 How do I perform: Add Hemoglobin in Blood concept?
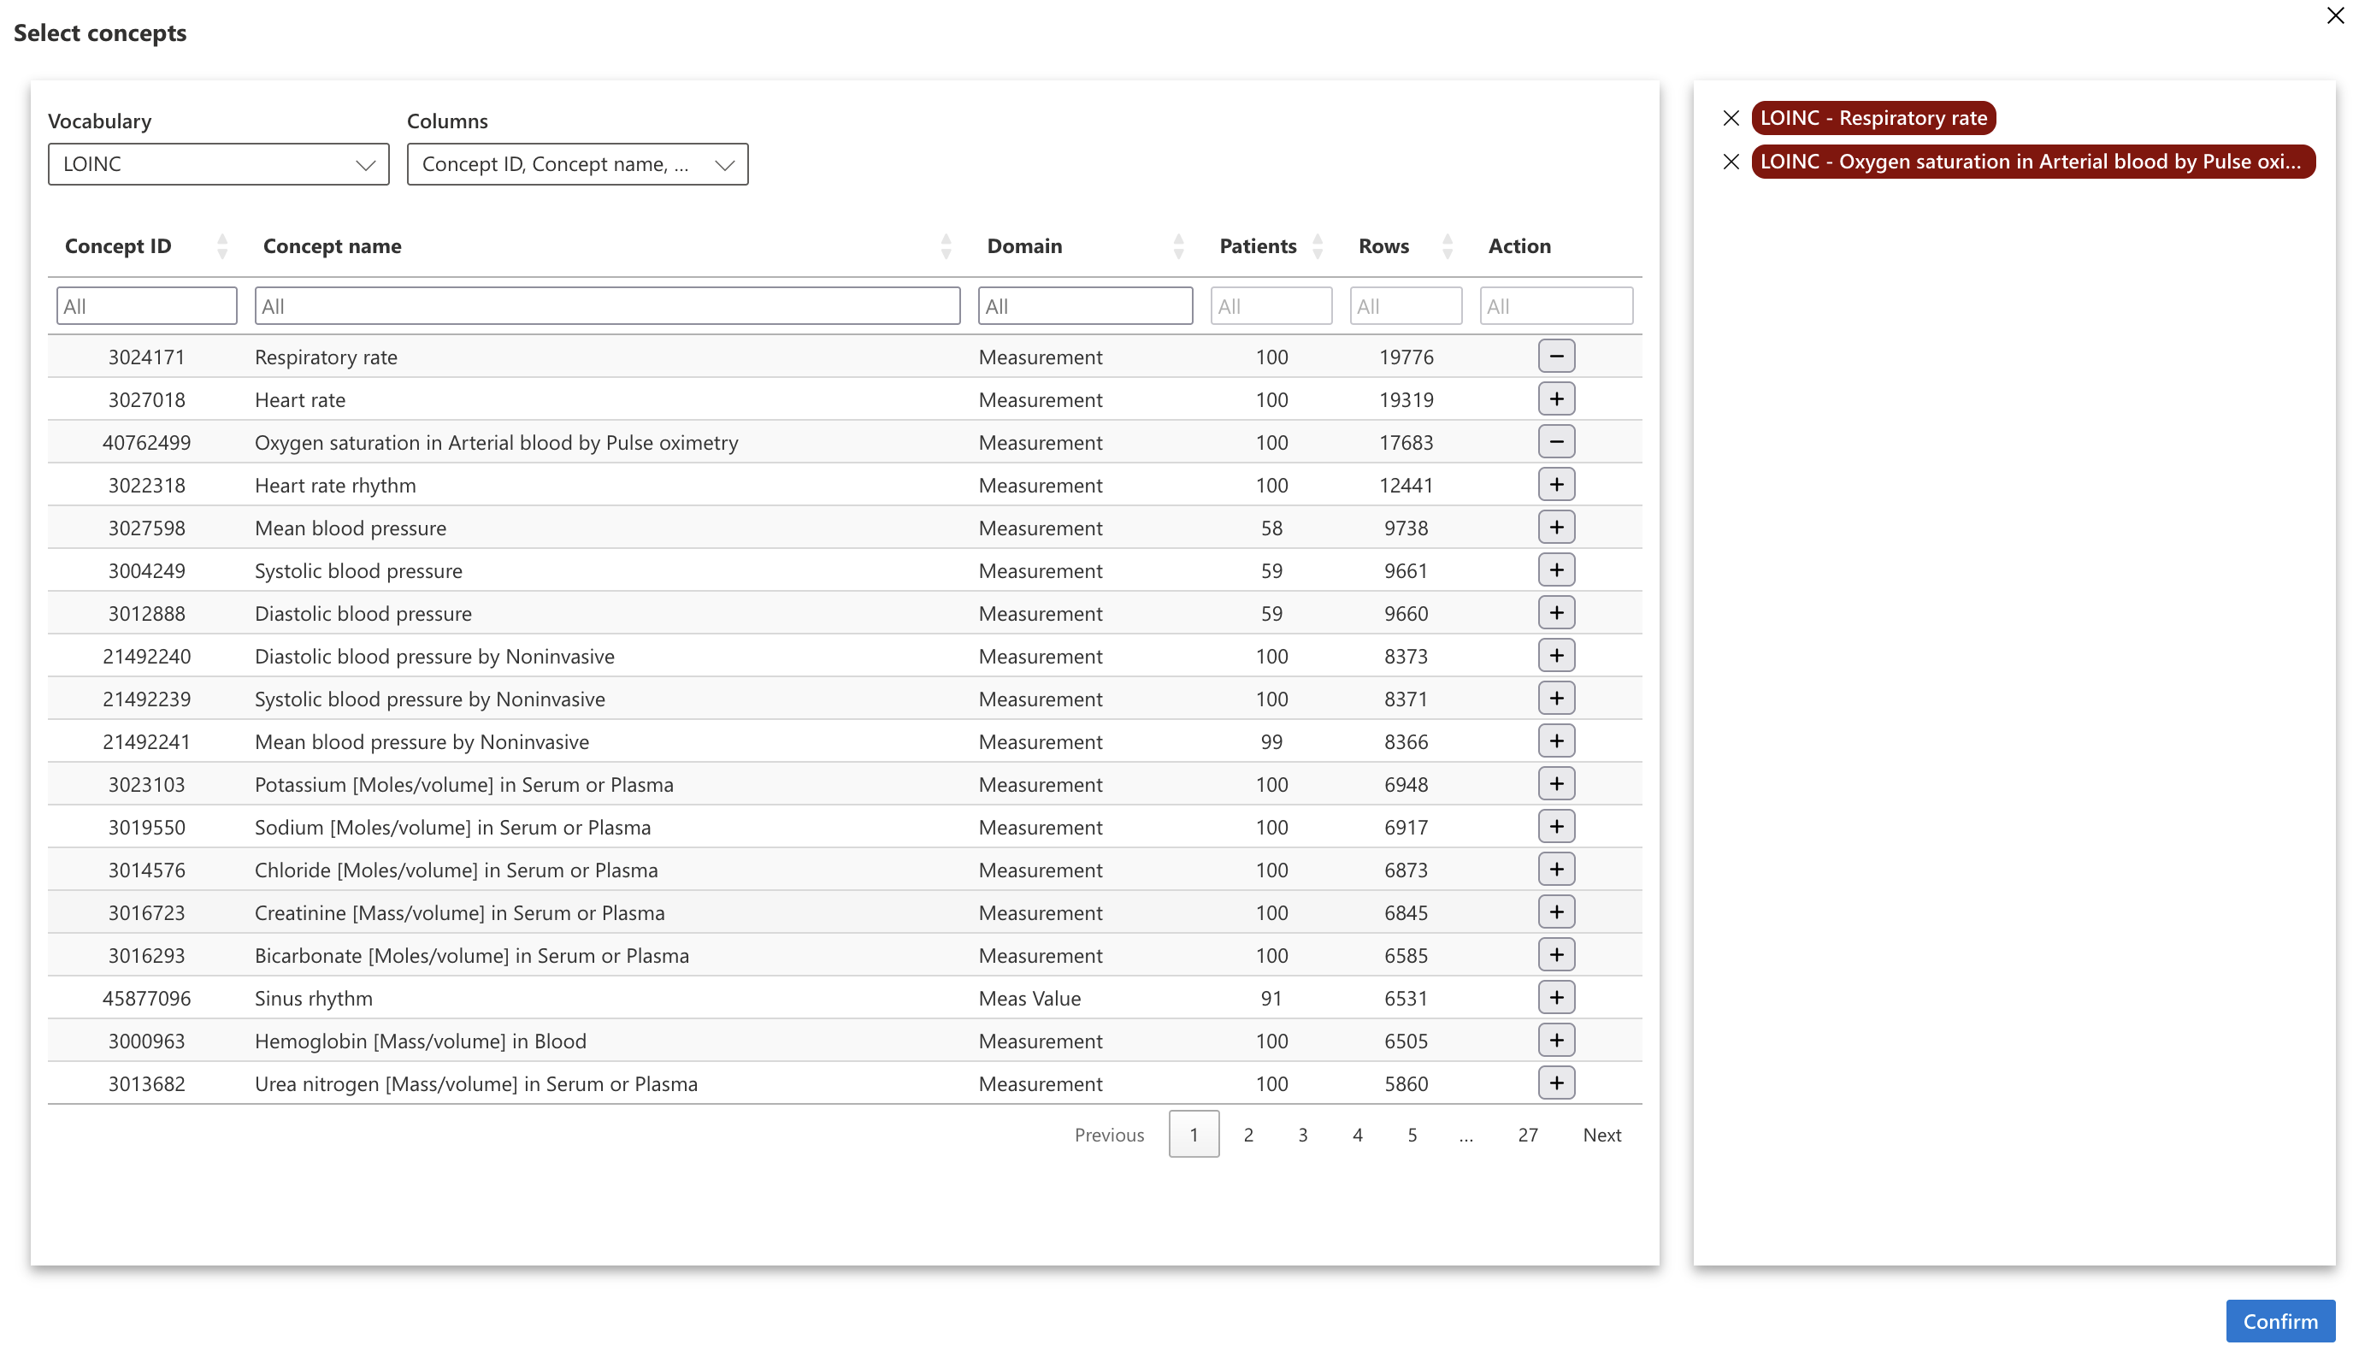pos(1556,1039)
